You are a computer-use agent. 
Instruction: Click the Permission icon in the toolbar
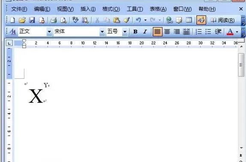point(42,20)
